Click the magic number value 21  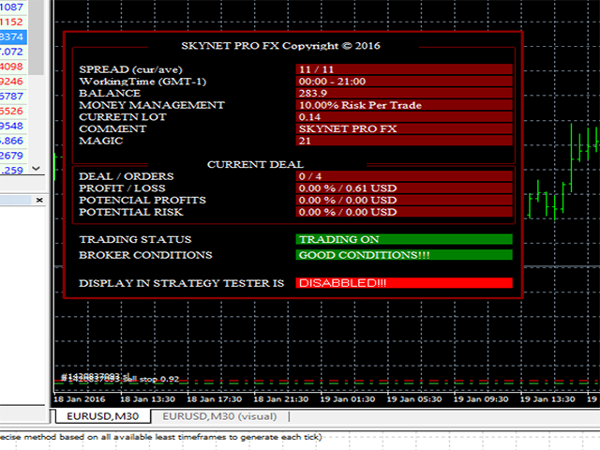[404, 141]
